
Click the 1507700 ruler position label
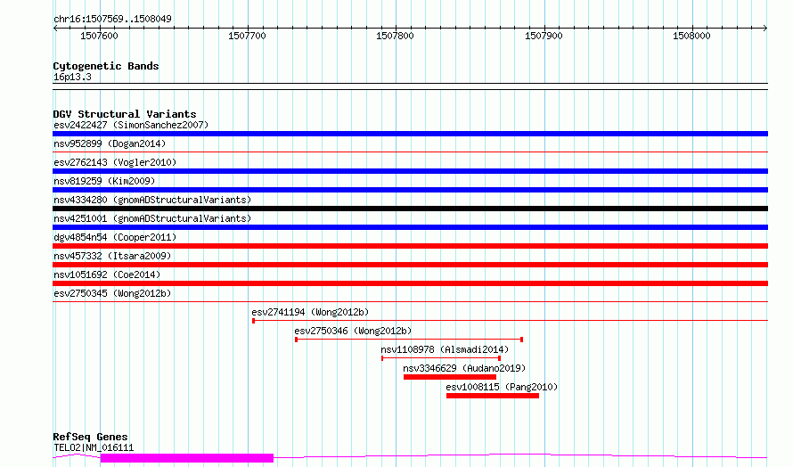tap(247, 36)
